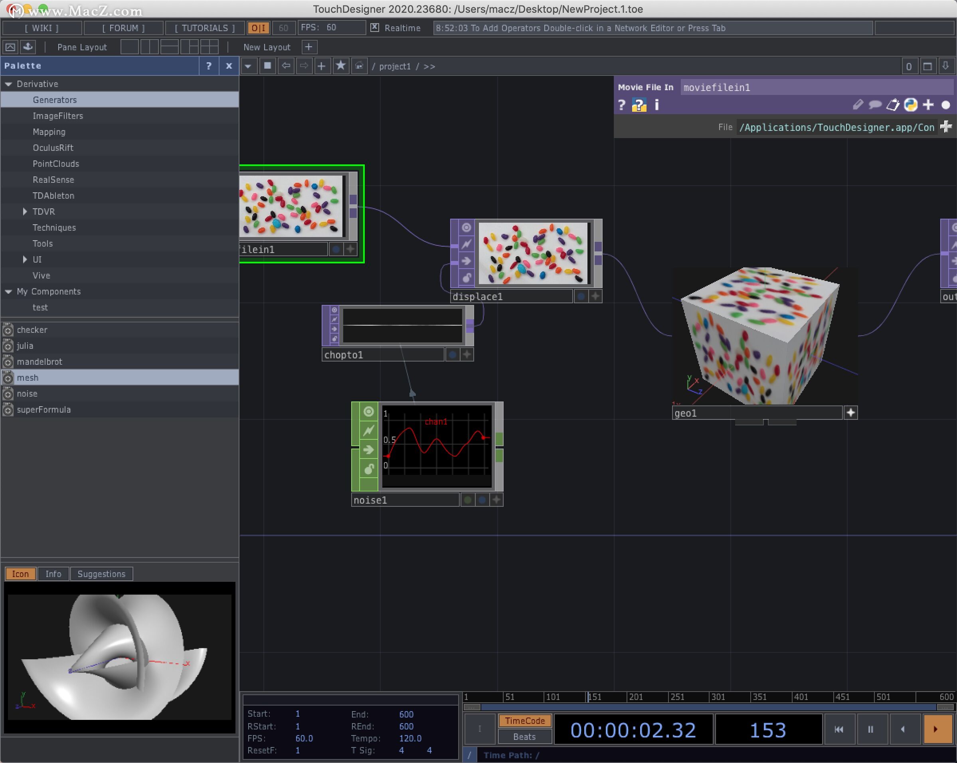Switch to the Info tab
The image size is (957, 763).
point(53,574)
